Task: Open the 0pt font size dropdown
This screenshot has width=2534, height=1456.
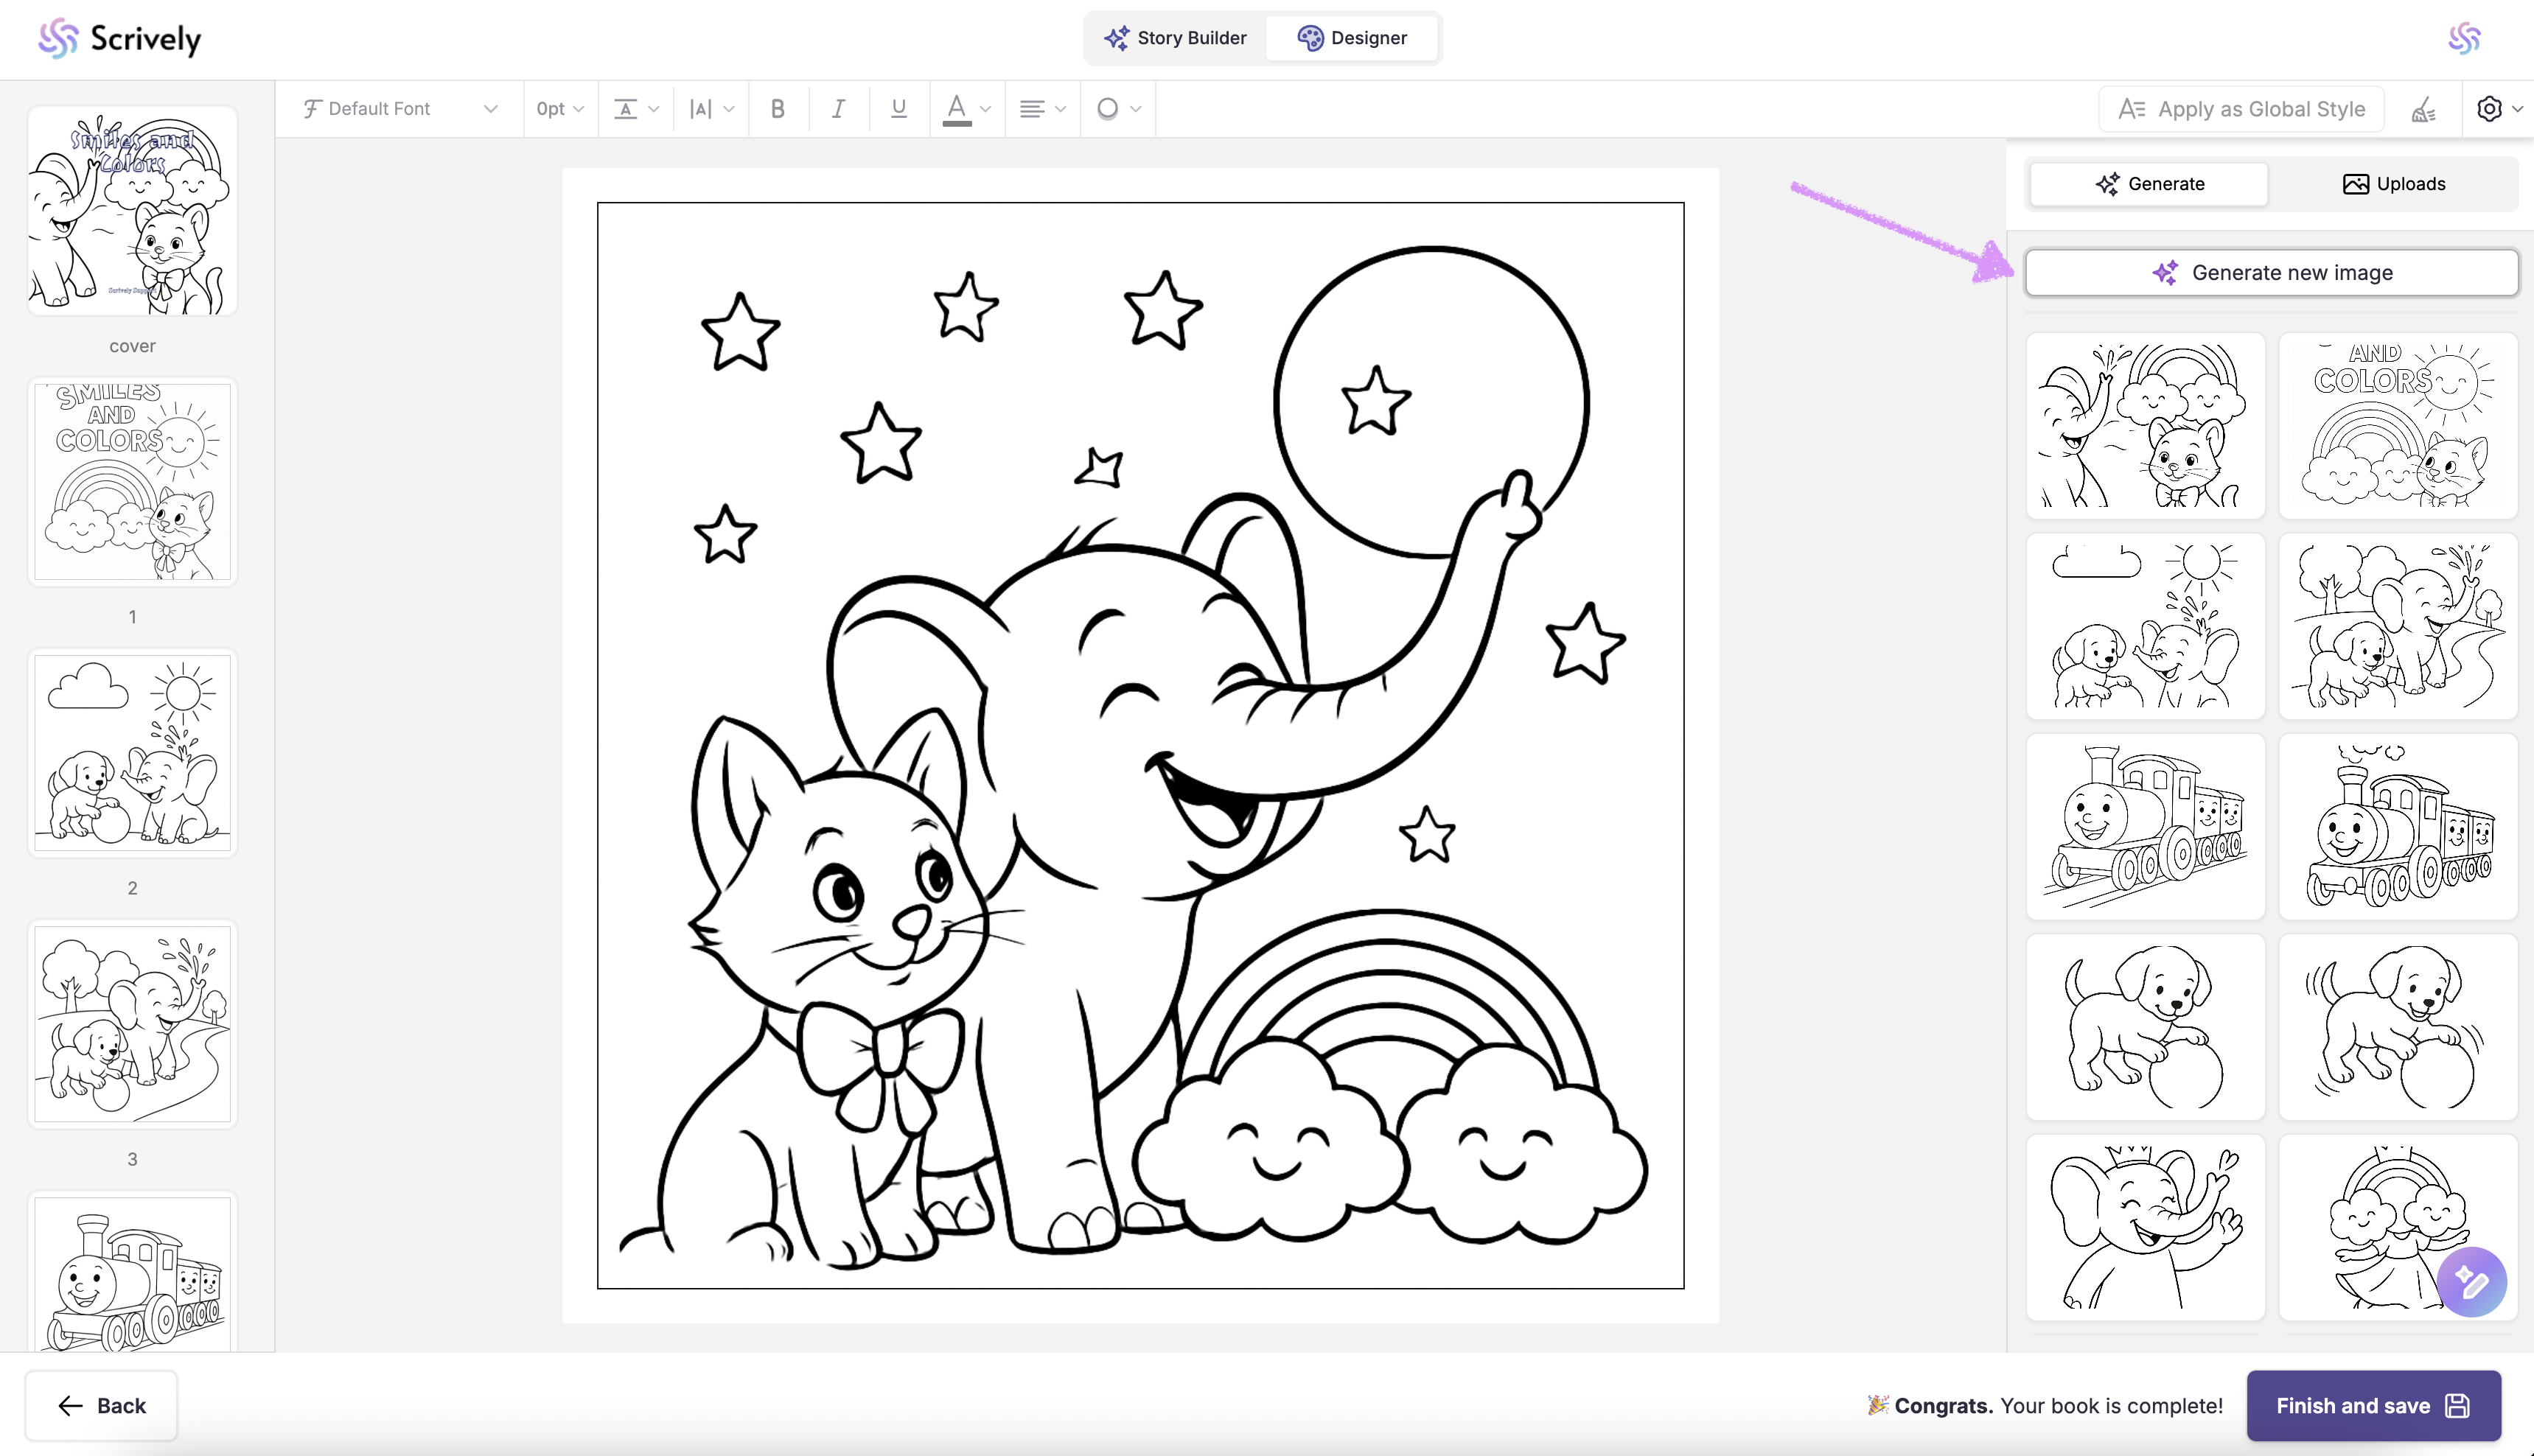Action: click(560, 109)
